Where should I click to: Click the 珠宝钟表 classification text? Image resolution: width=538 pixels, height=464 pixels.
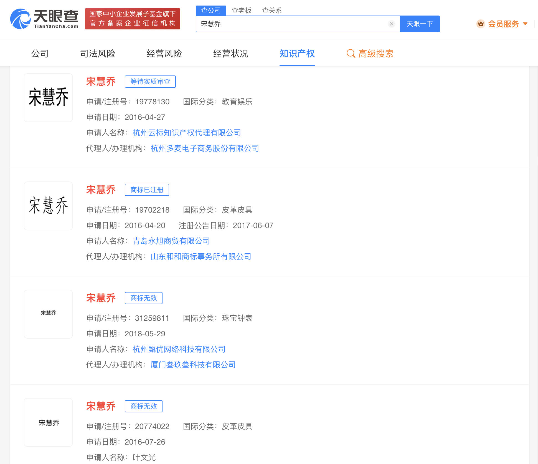[x=237, y=318]
